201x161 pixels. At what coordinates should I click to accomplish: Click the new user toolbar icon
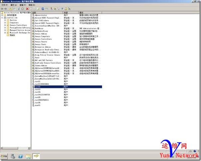tap(51, 9)
